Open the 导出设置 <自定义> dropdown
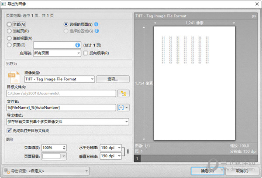262x178 pixels. pyautogui.click(x=46, y=171)
